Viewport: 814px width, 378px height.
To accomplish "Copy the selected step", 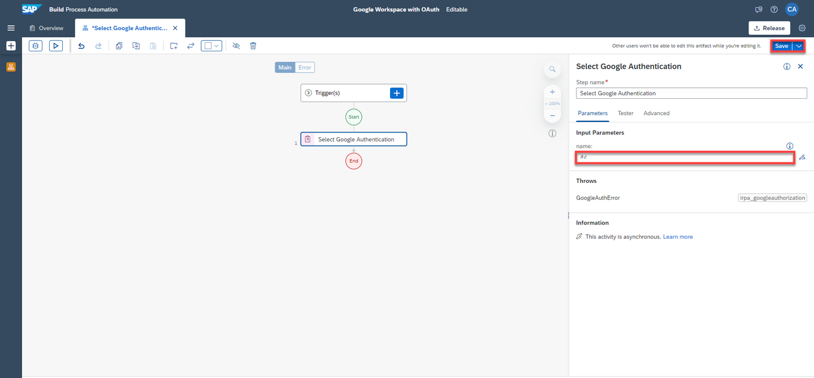I will [119, 46].
